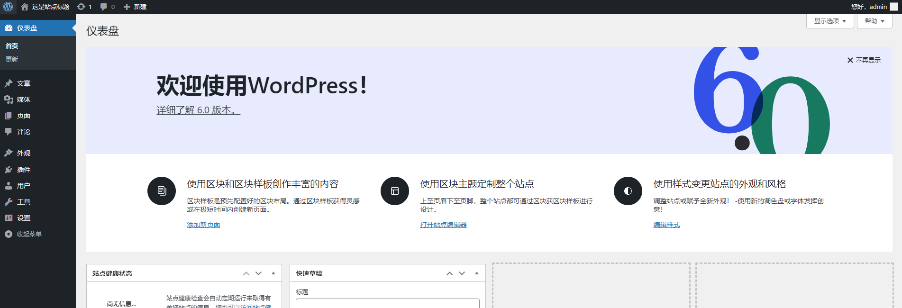
Task: Click the 工具 wrench icon
Action: pos(9,202)
